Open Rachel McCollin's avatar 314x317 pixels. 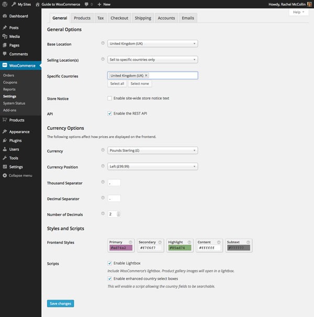(x=309, y=4)
